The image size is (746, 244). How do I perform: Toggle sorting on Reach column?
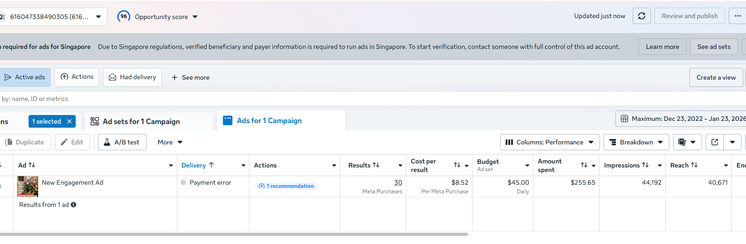(x=694, y=165)
